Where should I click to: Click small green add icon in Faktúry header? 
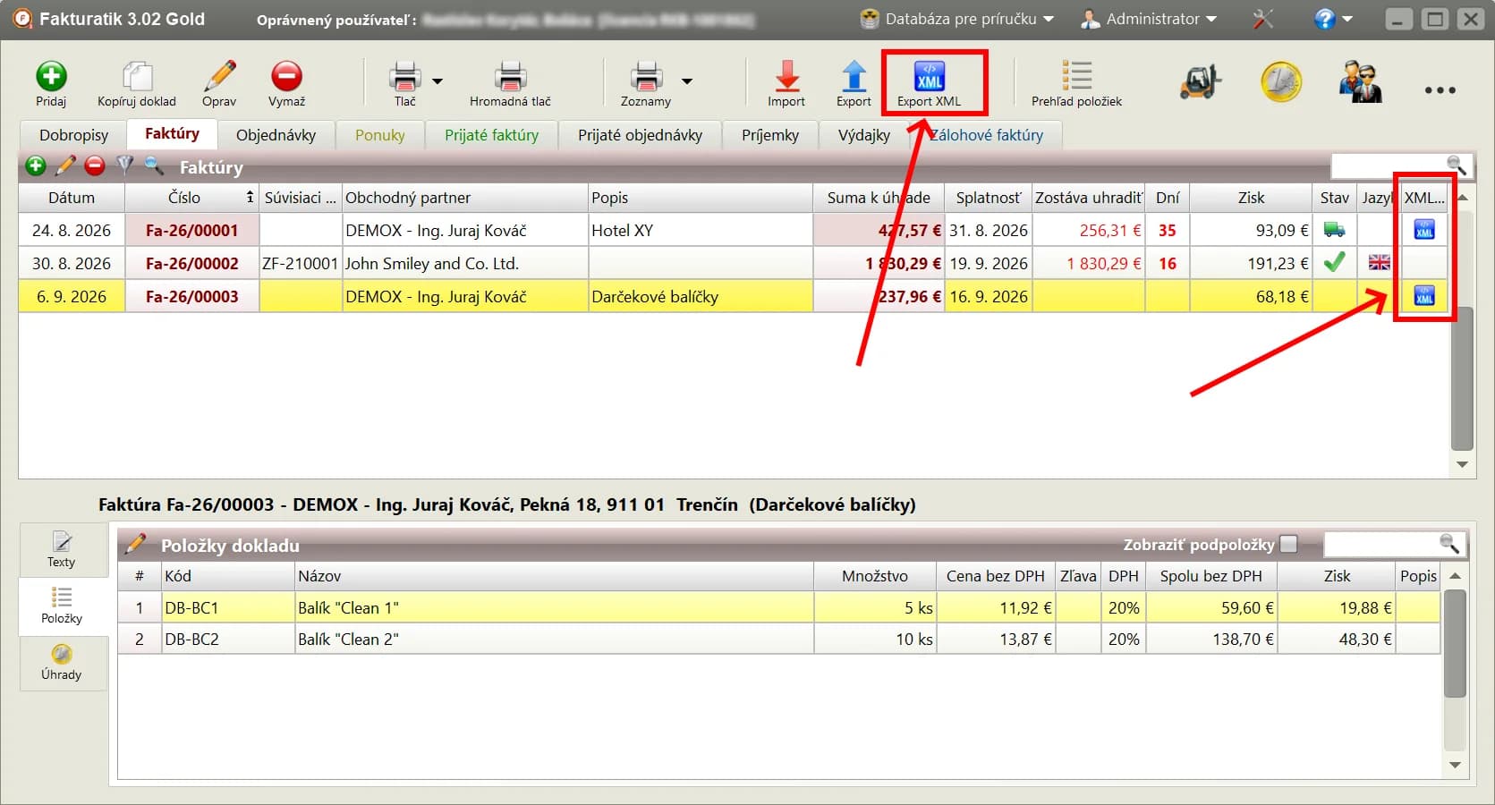36,165
